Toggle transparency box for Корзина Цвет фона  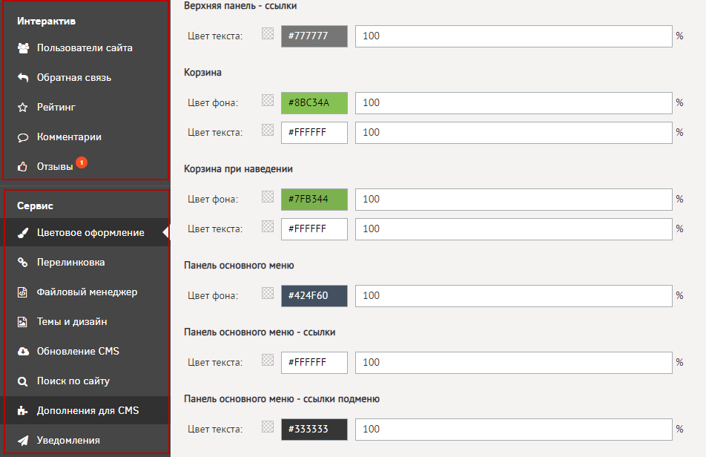268,100
